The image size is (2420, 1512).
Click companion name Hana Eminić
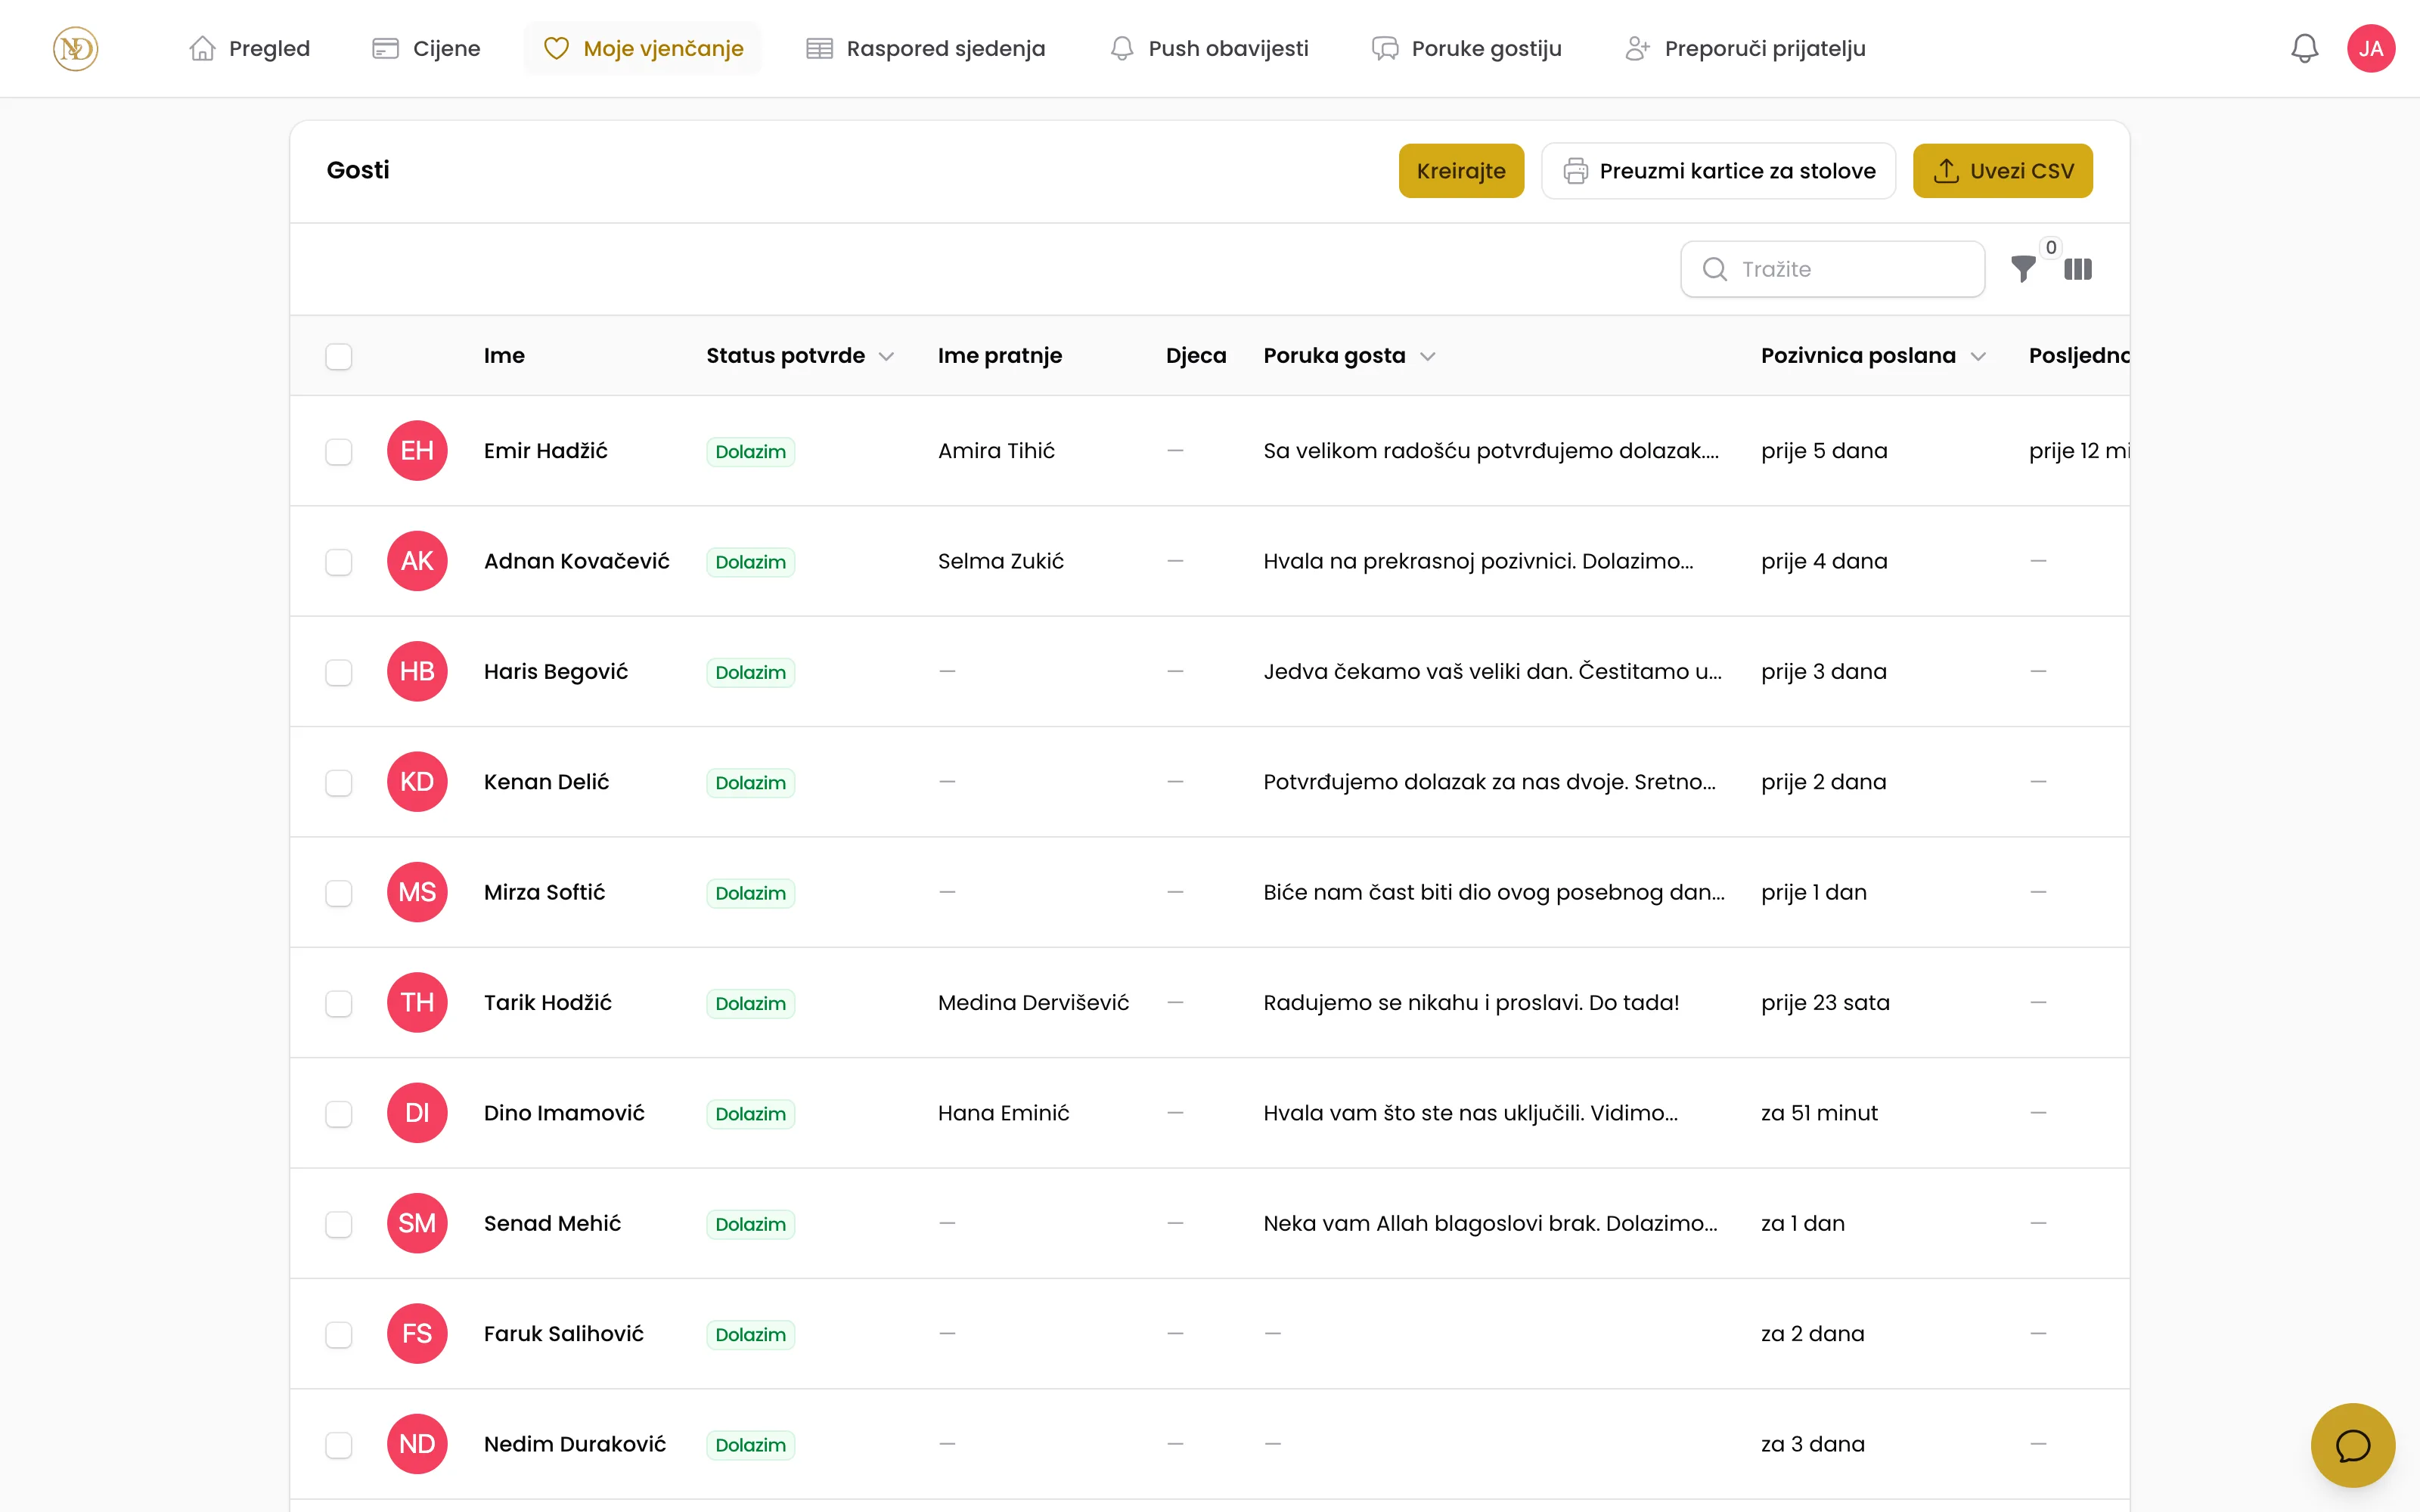(1004, 1113)
